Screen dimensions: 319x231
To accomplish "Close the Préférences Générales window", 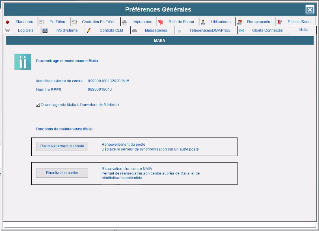I will [x=310, y=10].
